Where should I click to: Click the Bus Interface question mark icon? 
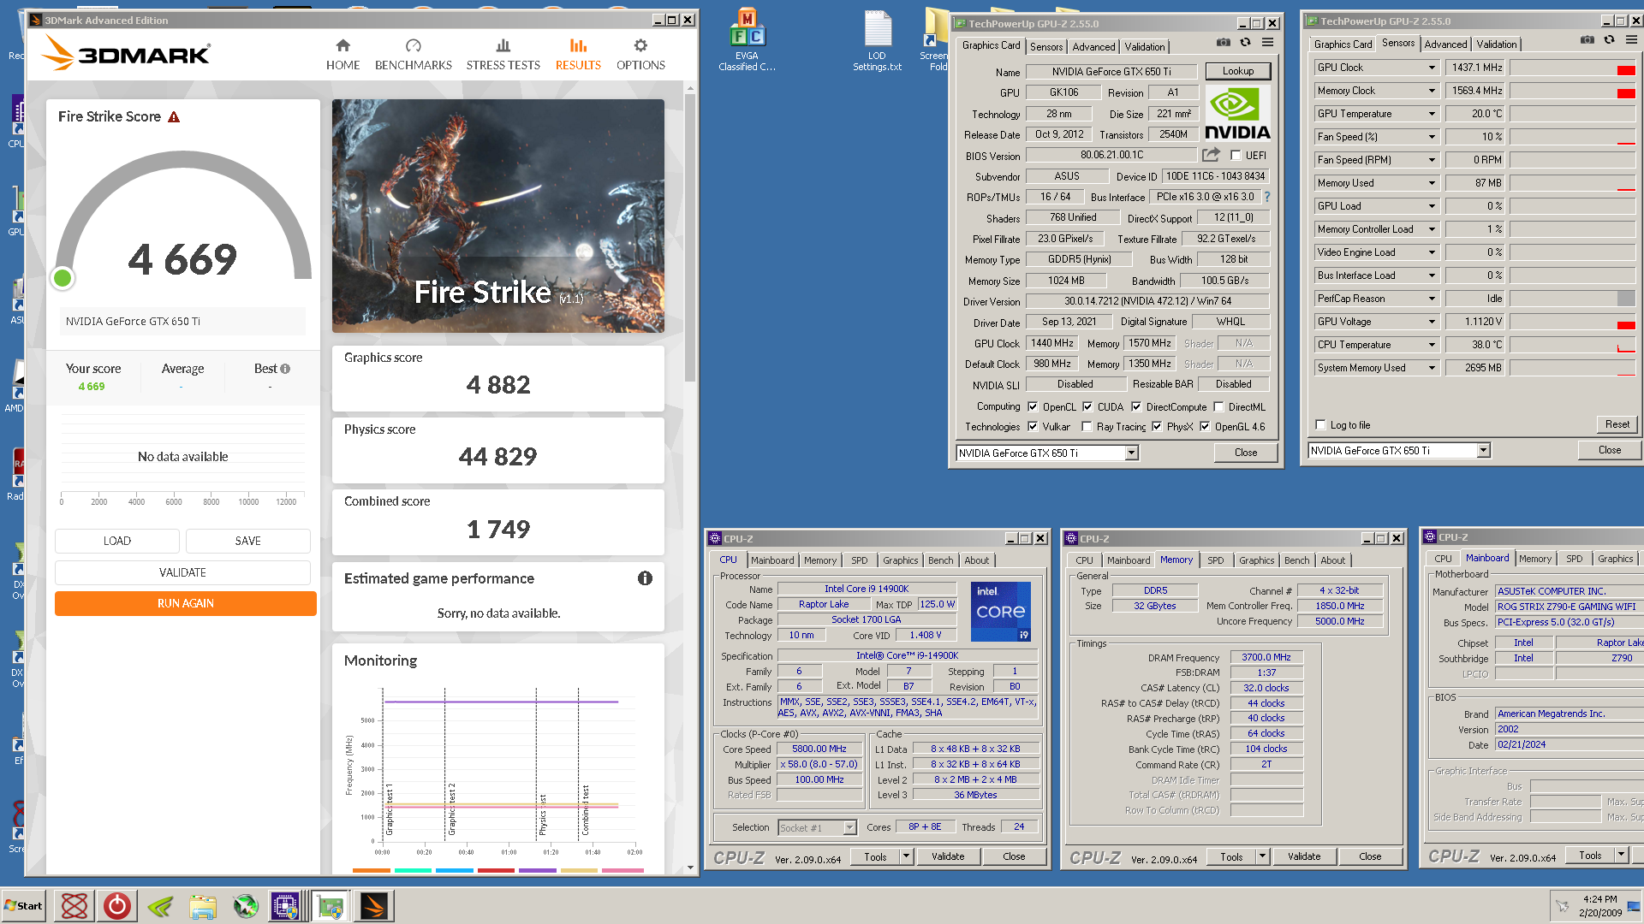tap(1267, 197)
